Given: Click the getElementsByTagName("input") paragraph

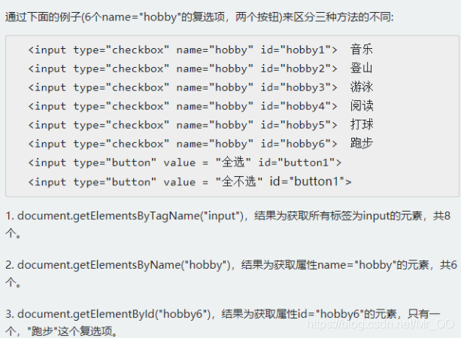Looking at the screenshot, I should point(228,224).
